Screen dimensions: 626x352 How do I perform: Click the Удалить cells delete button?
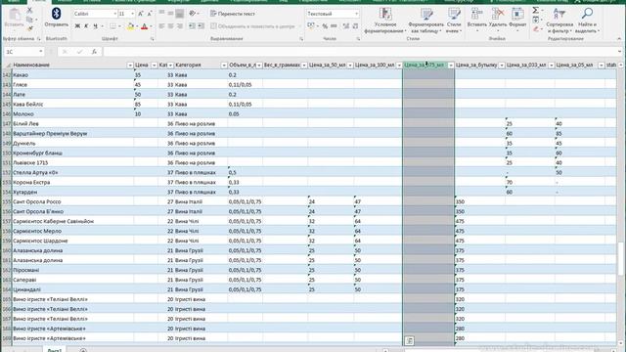tap(498, 19)
